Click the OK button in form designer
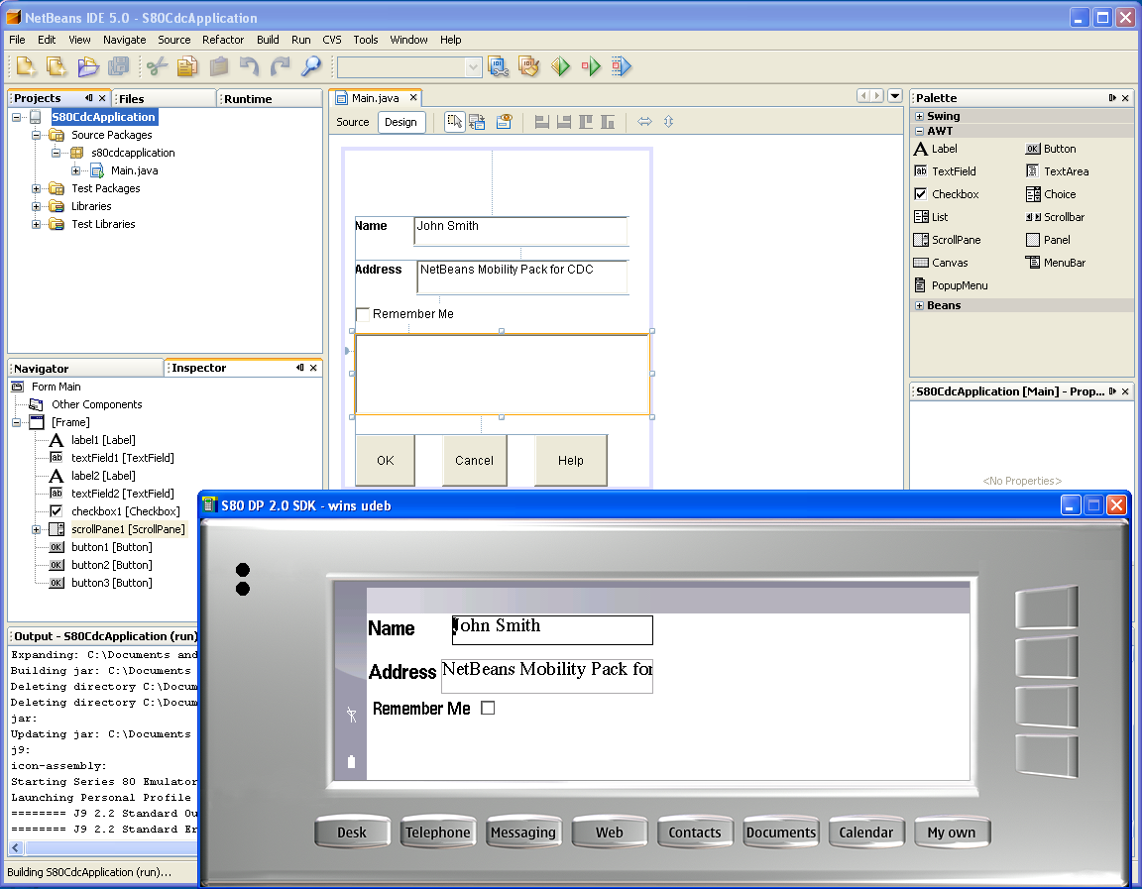Screen dimensions: 1142x889 pos(386,460)
